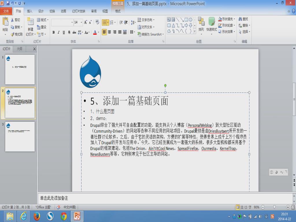The image size is (296, 222).
Task: Select the oval shape in shapes gallery
Action: point(190,20)
